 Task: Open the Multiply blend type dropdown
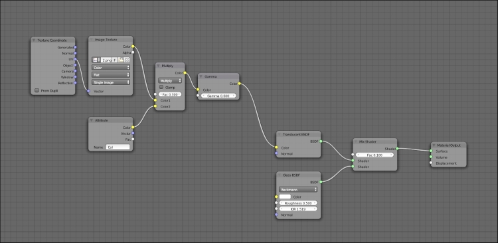(170, 81)
